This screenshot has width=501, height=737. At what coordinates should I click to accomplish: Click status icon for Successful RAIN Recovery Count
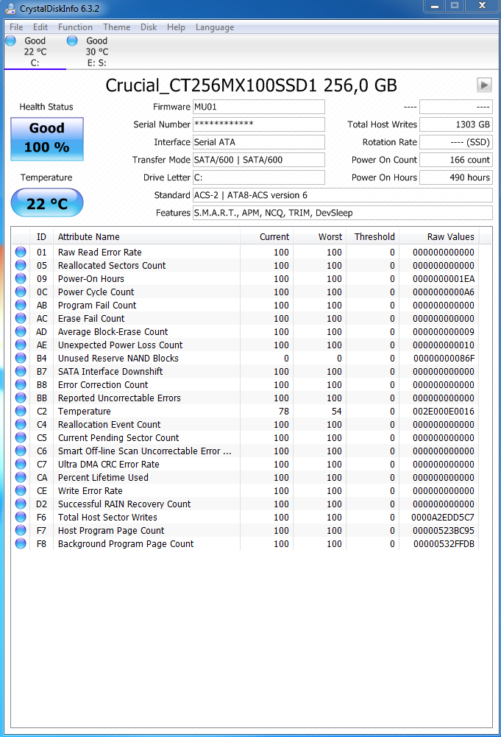pos(21,504)
